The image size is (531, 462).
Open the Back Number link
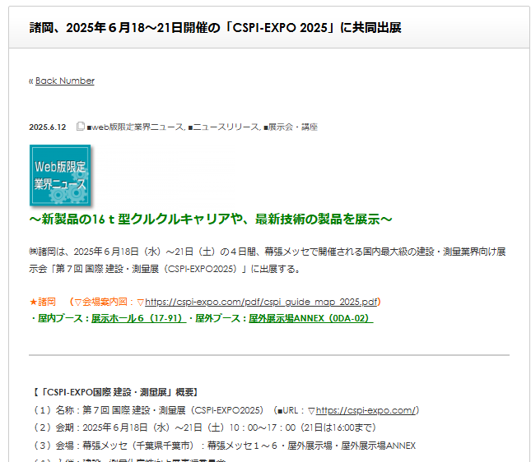(x=65, y=81)
